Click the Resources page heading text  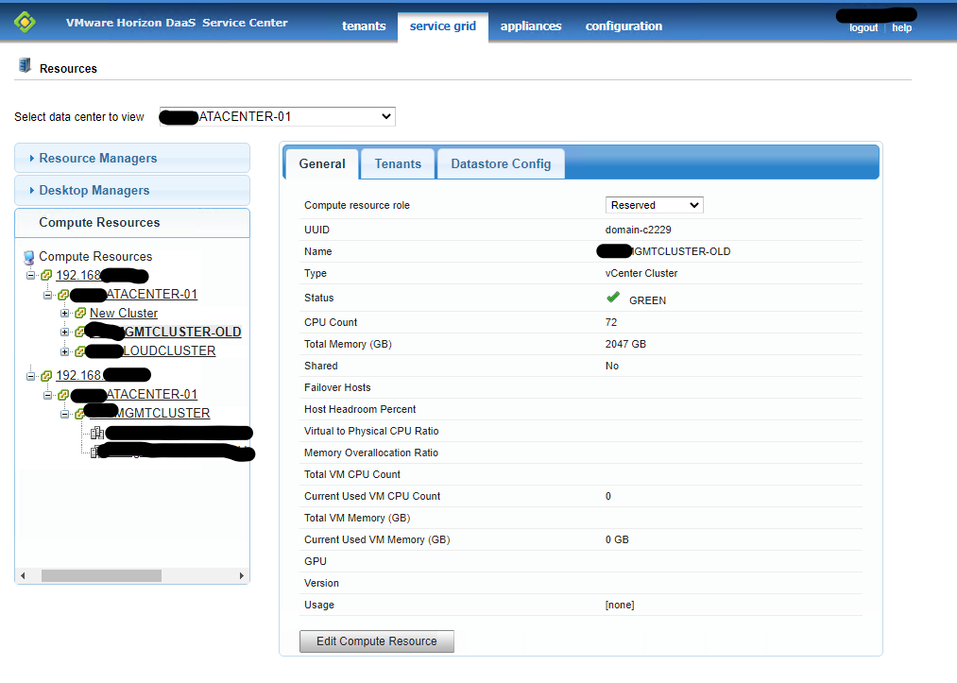(68, 68)
